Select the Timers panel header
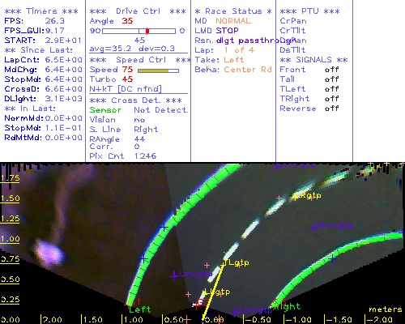This screenshot has width=405, height=324. coord(41,11)
